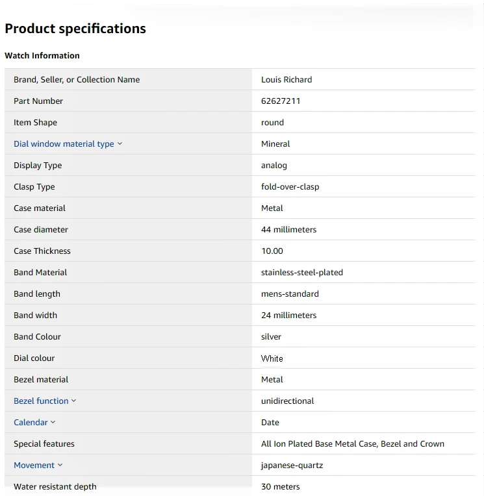Click the unidirectional bezel function value
The height and width of the screenshot is (496, 484).
point(287,401)
